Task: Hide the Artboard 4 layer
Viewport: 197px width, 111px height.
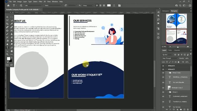Action: coord(163,69)
